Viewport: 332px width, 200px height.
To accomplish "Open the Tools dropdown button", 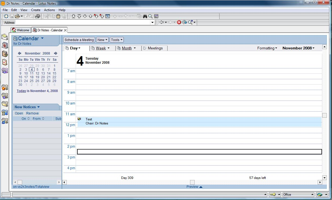I will point(117,40).
